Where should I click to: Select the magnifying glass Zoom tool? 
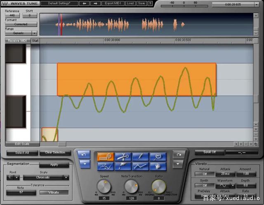click(158, 156)
